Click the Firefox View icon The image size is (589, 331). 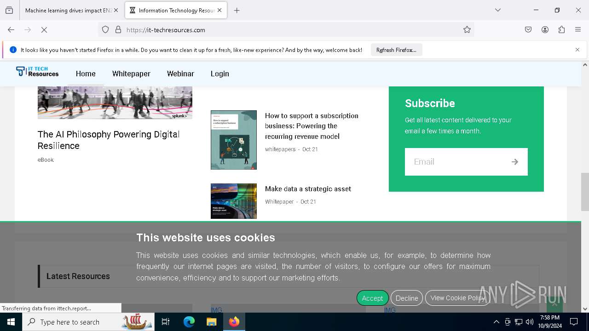[x=9, y=10]
